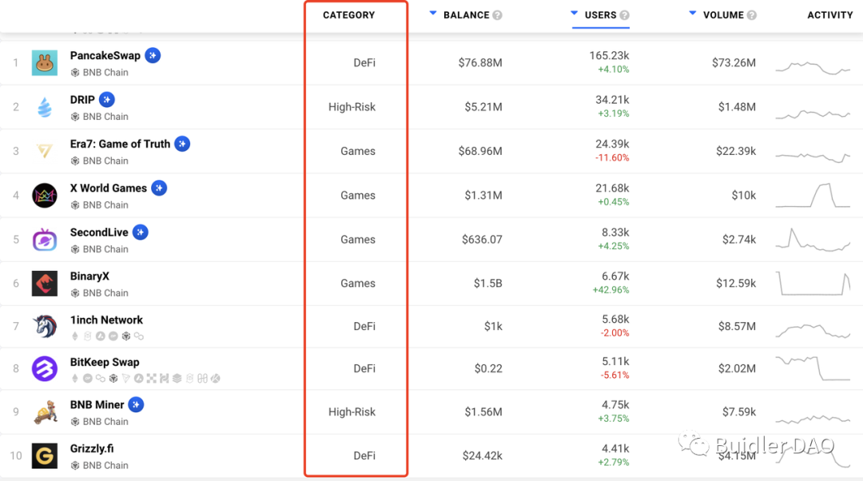Click the Ethereum chain icon under 1inch Network

pos(75,336)
